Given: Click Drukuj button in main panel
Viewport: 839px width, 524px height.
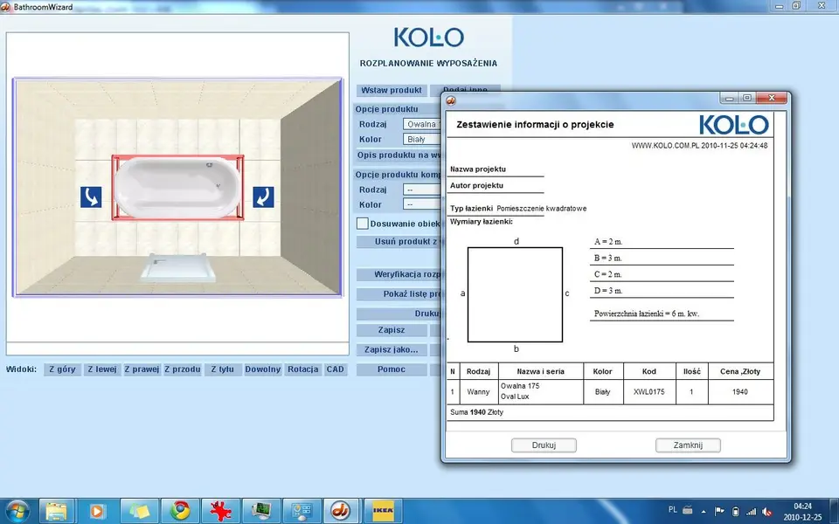Looking at the screenshot, I should click(399, 314).
